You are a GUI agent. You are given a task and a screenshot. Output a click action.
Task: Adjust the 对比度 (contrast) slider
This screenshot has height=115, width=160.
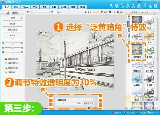[13, 27]
